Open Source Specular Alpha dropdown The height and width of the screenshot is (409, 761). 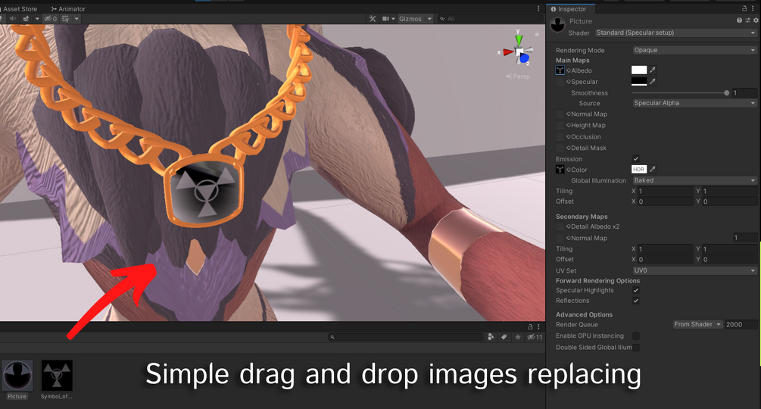click(694, 103)
